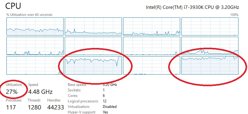Select the second graph in the top row

tap(93, 26)
